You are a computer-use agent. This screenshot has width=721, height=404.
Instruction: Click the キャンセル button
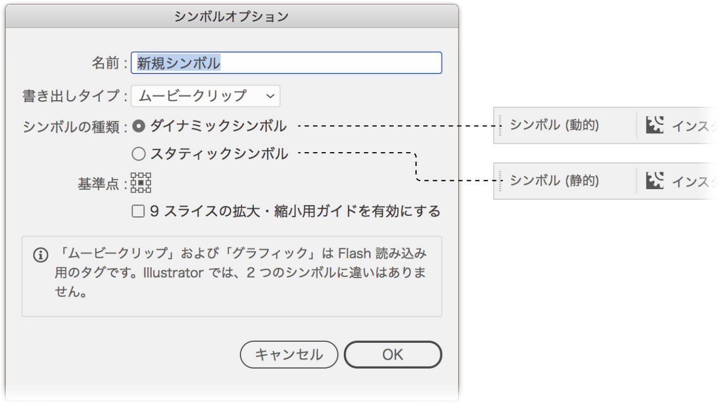(289, 355)
